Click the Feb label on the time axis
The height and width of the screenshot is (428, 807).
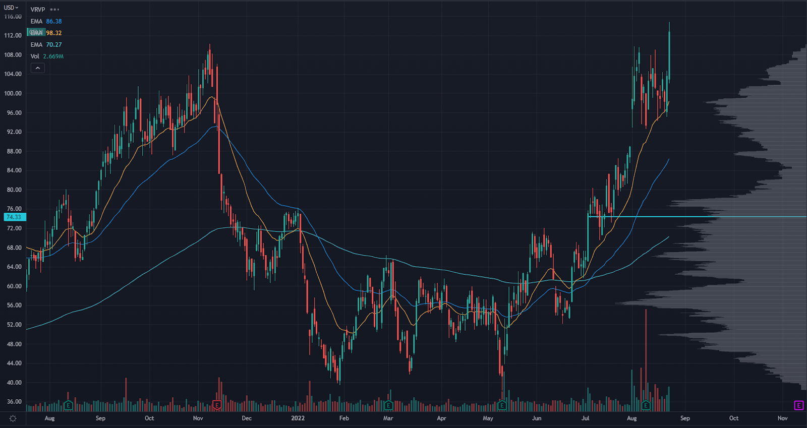344,418
